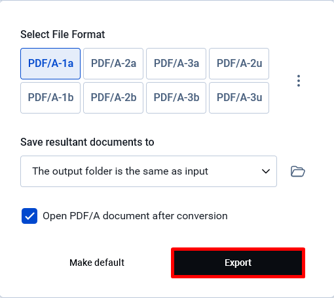334x298 pixels.
Task: Click the 'Select File Format' heading
Action: tap(63, 35)
